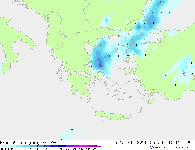Click the '8' precipitation value on the map
Image resolution: width=195 pixels, height=150 pixels.
click(153, 23)
